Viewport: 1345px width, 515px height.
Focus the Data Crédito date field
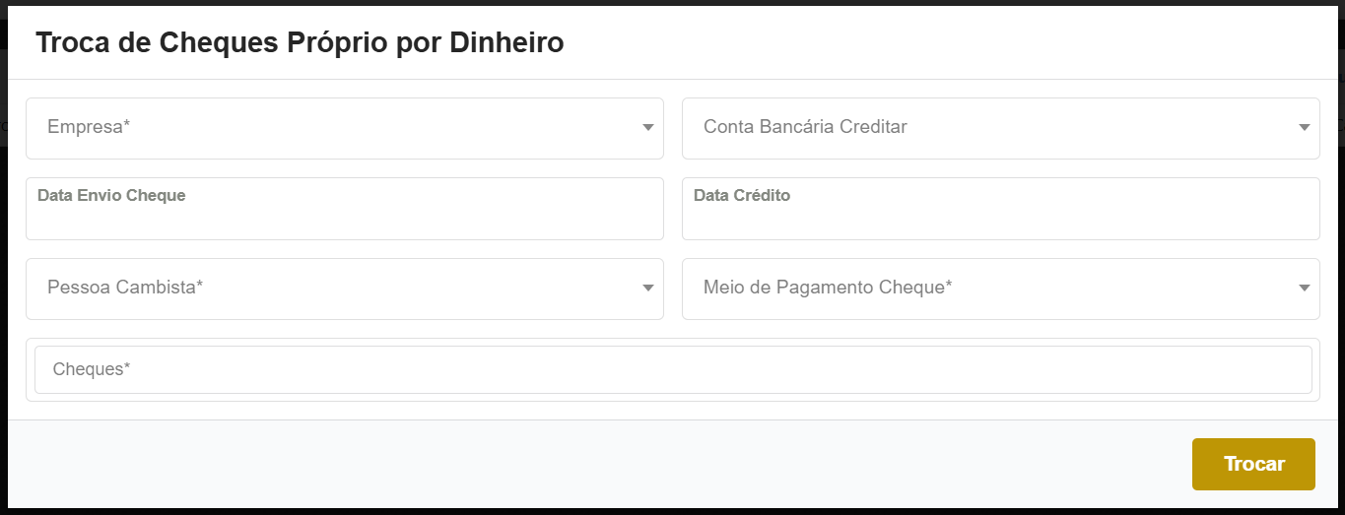point(1000,221)
